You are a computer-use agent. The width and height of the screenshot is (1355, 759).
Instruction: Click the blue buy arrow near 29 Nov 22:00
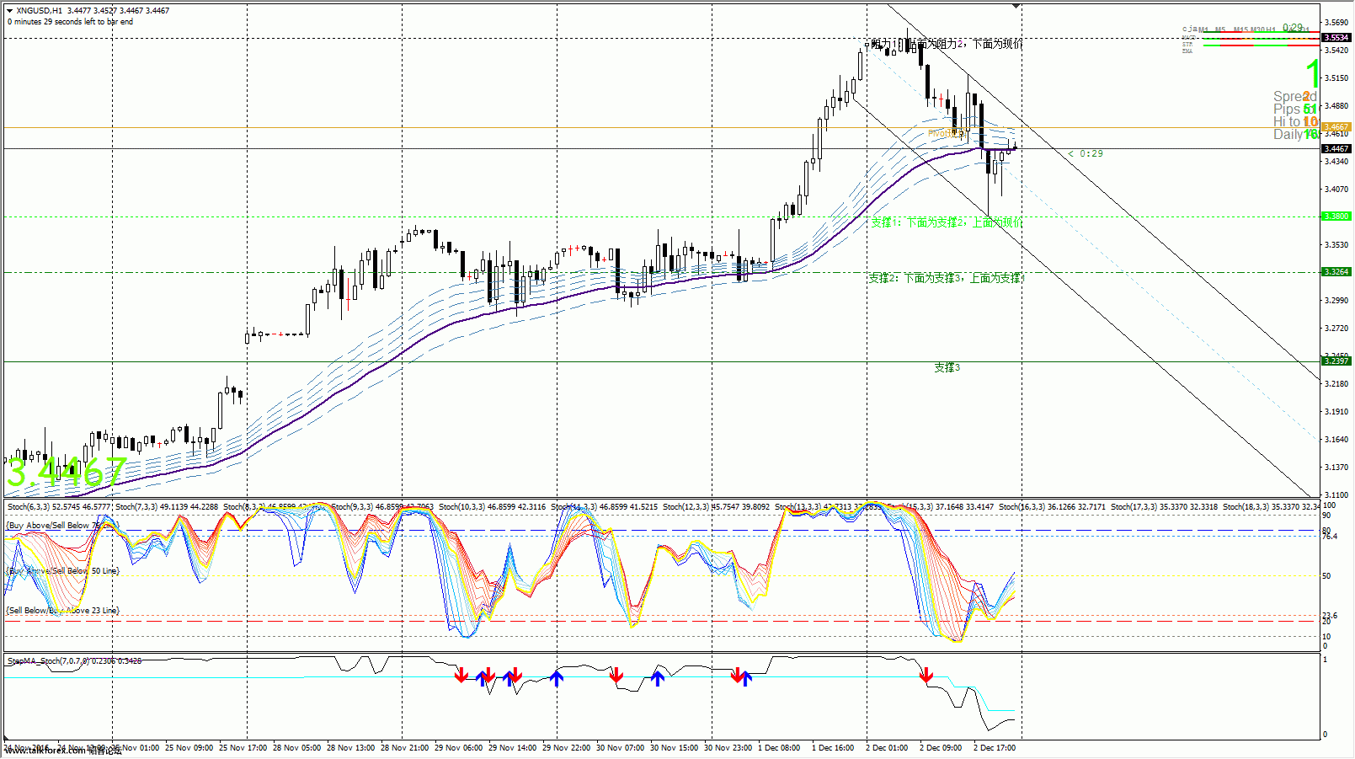[x=556, y=677]
